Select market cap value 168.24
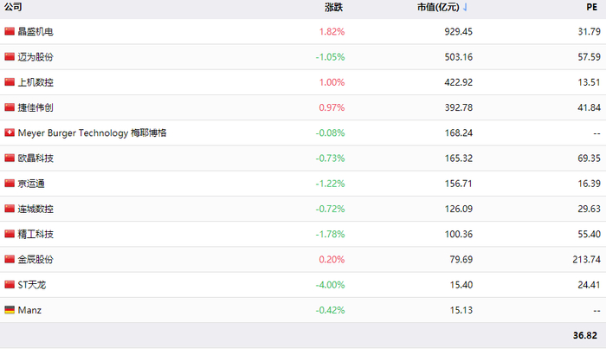The width and height of the screenshot is (606, 349). pyautogui.click(x=458, y=132)
